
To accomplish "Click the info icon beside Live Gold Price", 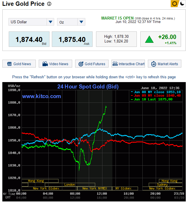I will (x=49, y=4).
